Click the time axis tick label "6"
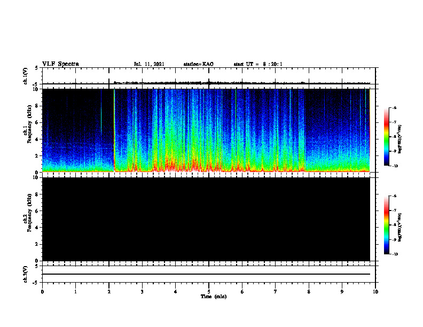 [242, 292]
